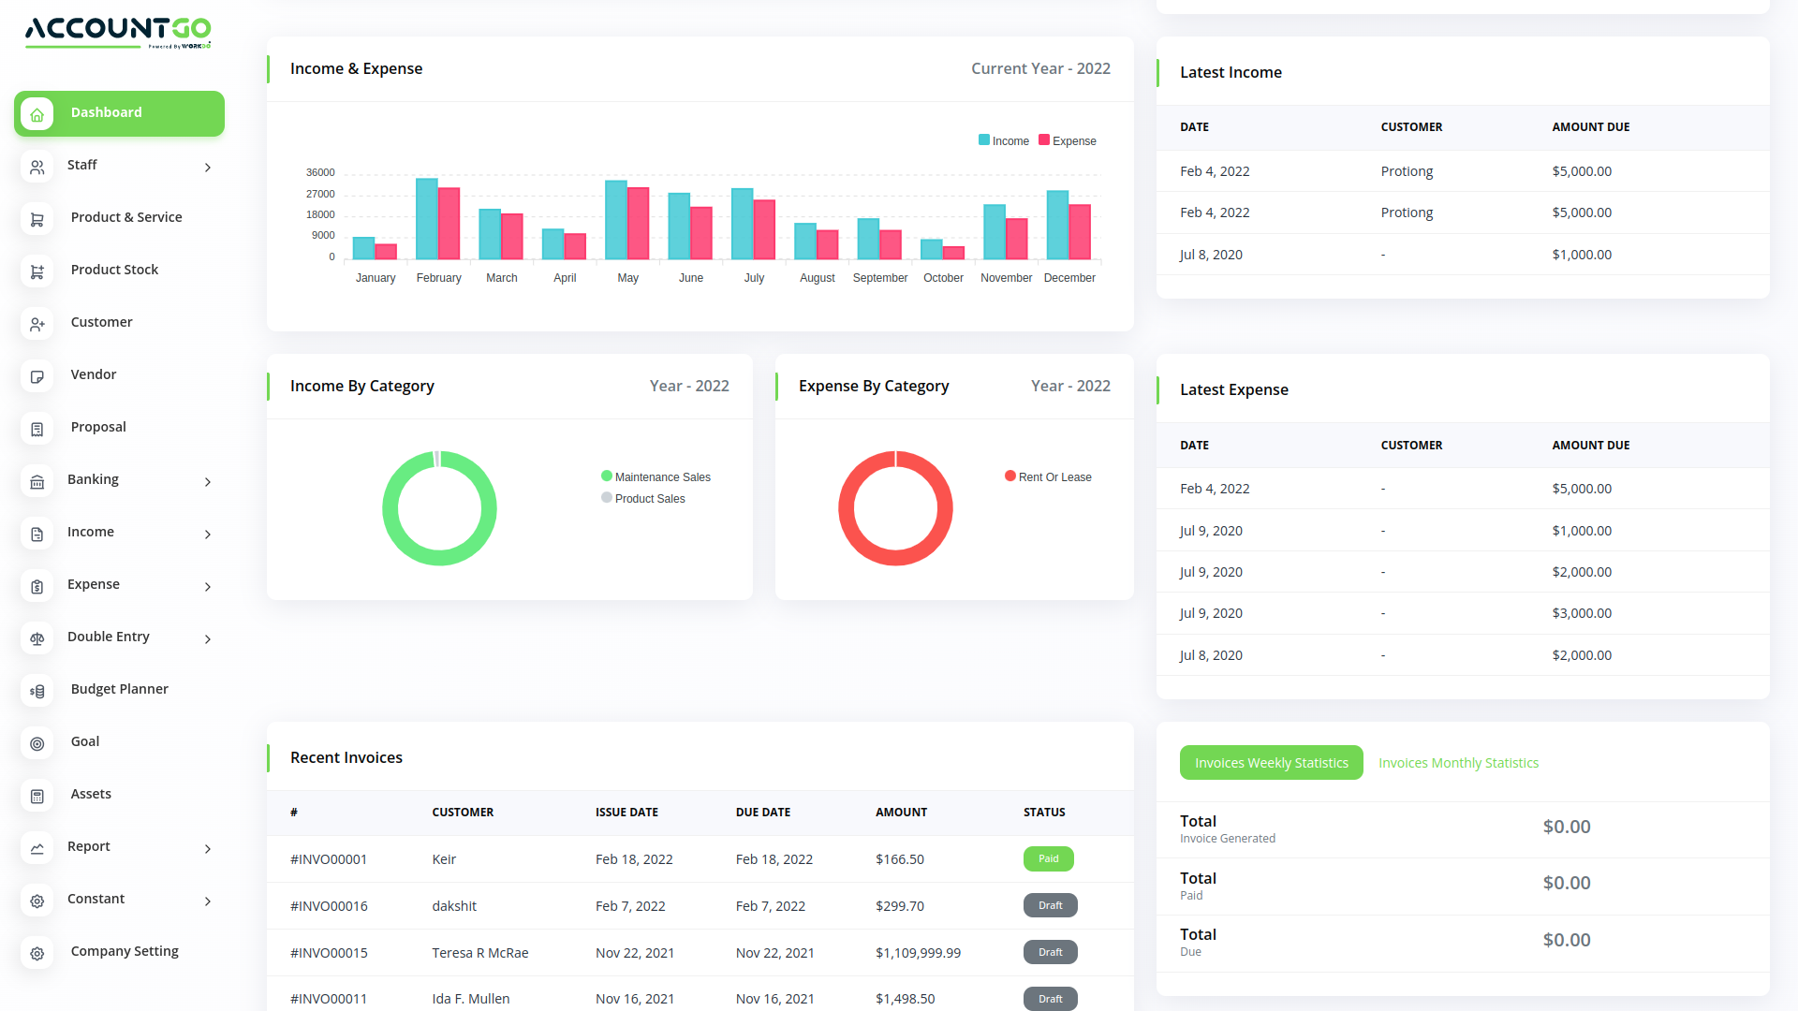Toggle the Expense legend on the chart
The width and height of the screenshot is (1798, 1011).
pyautogui.click(x=1067, y=140)
